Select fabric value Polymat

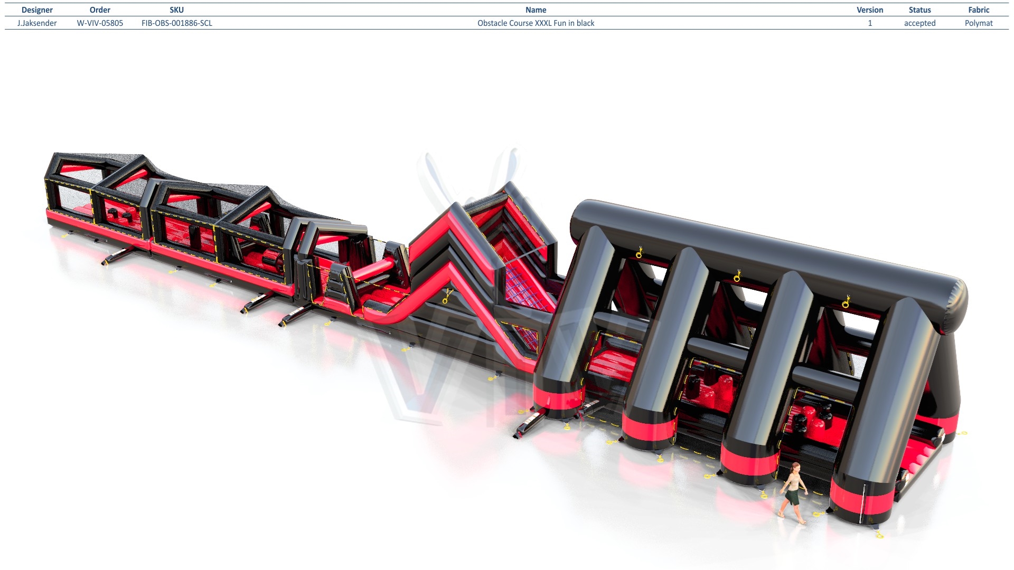[x=979, y=23]
